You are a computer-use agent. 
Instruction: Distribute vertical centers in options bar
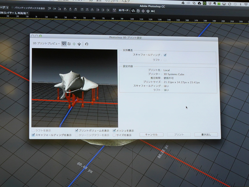point(87,10)
